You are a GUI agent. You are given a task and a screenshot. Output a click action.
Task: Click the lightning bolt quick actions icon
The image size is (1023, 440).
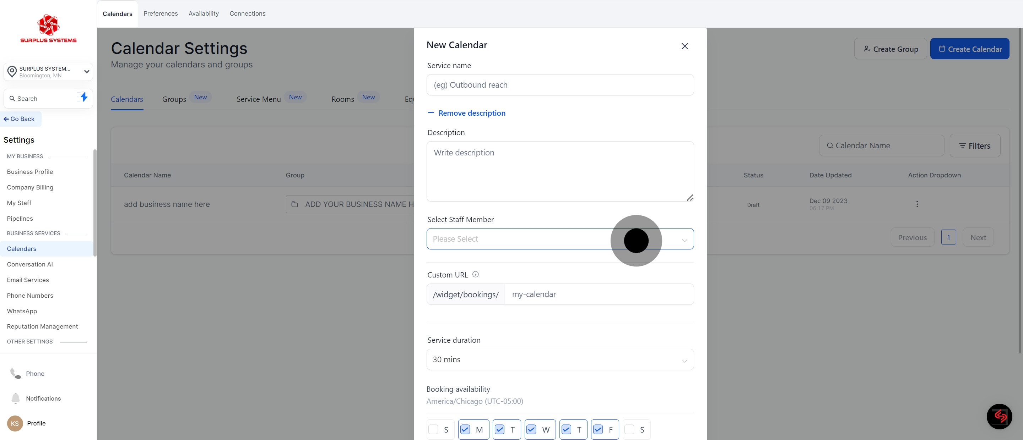pos(83,97)
